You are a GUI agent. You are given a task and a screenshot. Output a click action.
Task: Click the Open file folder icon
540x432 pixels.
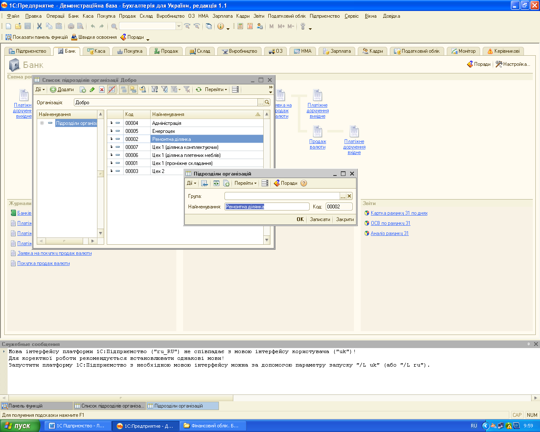click(18, 26)
